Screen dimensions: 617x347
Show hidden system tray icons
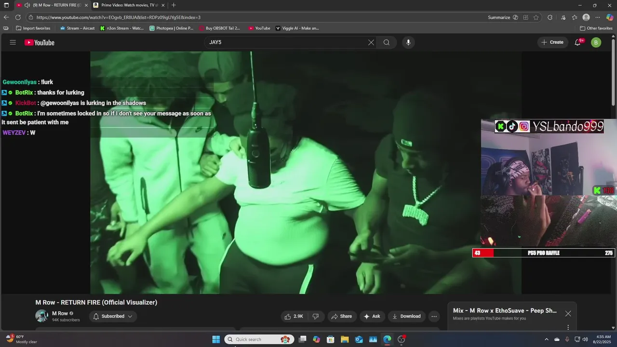click(546, 339)
